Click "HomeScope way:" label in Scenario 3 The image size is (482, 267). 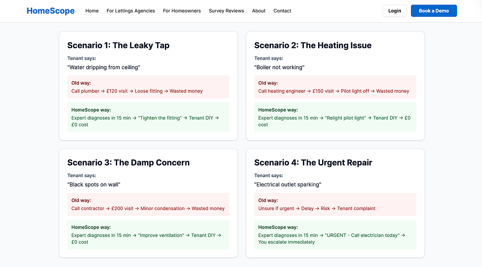click(91, 227)
